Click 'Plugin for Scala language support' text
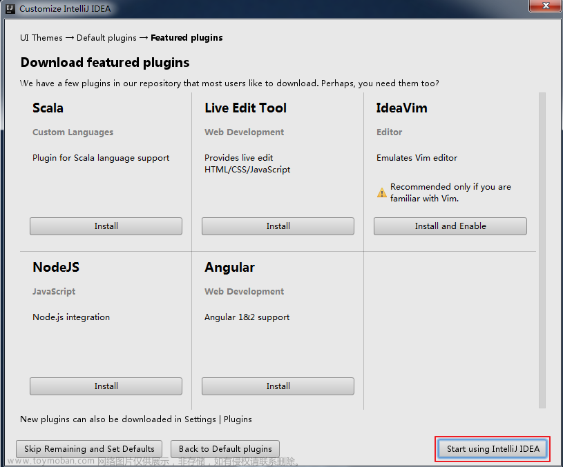Screen dimensions: 563x467 click(101, 158)
